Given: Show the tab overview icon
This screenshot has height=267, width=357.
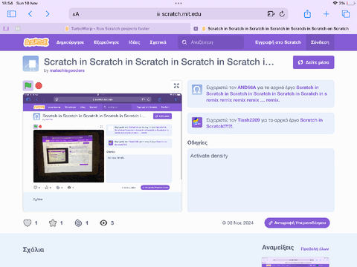Looking at the screenshot, I should pyautogui.click(x=346, y=14).
